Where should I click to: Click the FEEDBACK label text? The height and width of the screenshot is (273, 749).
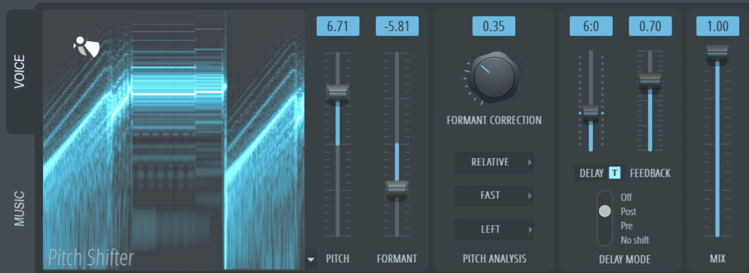click(x=650, y=174)
